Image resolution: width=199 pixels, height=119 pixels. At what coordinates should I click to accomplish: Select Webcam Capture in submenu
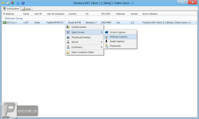120,37
